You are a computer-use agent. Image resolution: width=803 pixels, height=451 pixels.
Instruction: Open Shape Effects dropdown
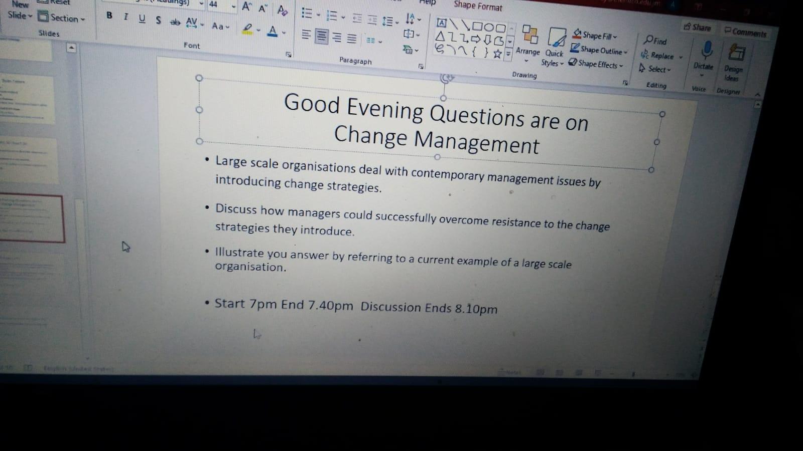tap(596, 64)
